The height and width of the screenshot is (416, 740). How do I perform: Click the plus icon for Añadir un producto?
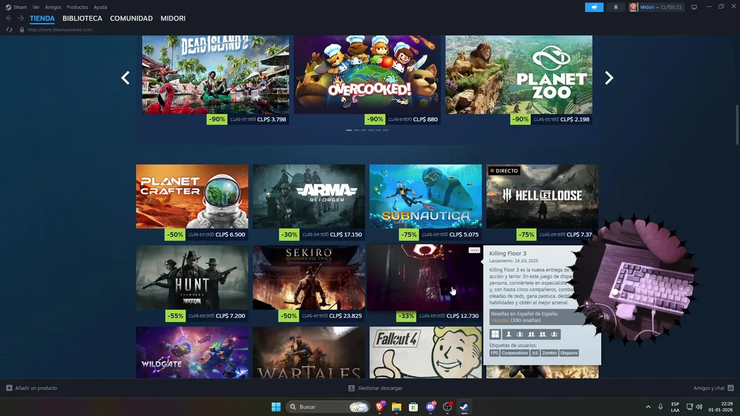click(x=9, y=388)
